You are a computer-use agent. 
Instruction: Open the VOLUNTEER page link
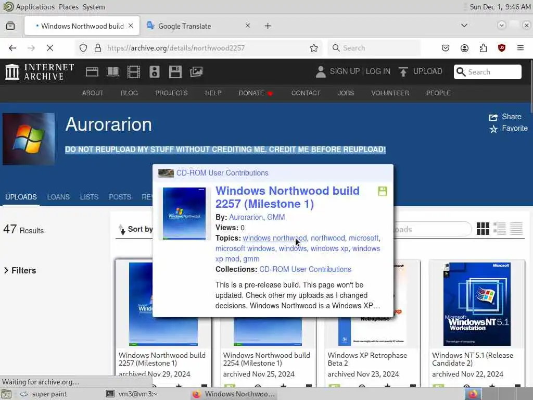pyautogui.click(x=390, y=93)
